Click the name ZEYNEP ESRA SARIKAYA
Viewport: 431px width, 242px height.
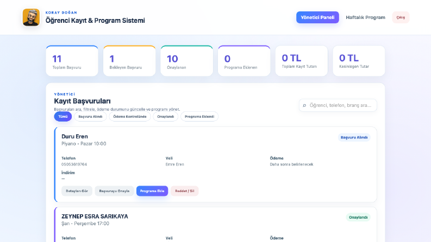pos(95,216)
